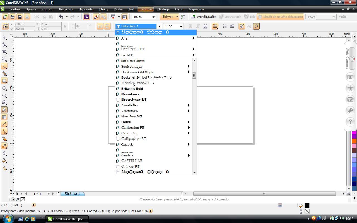Select the Freehand drawing tool
Screen dimensions: 357x223
click(4, 66)
